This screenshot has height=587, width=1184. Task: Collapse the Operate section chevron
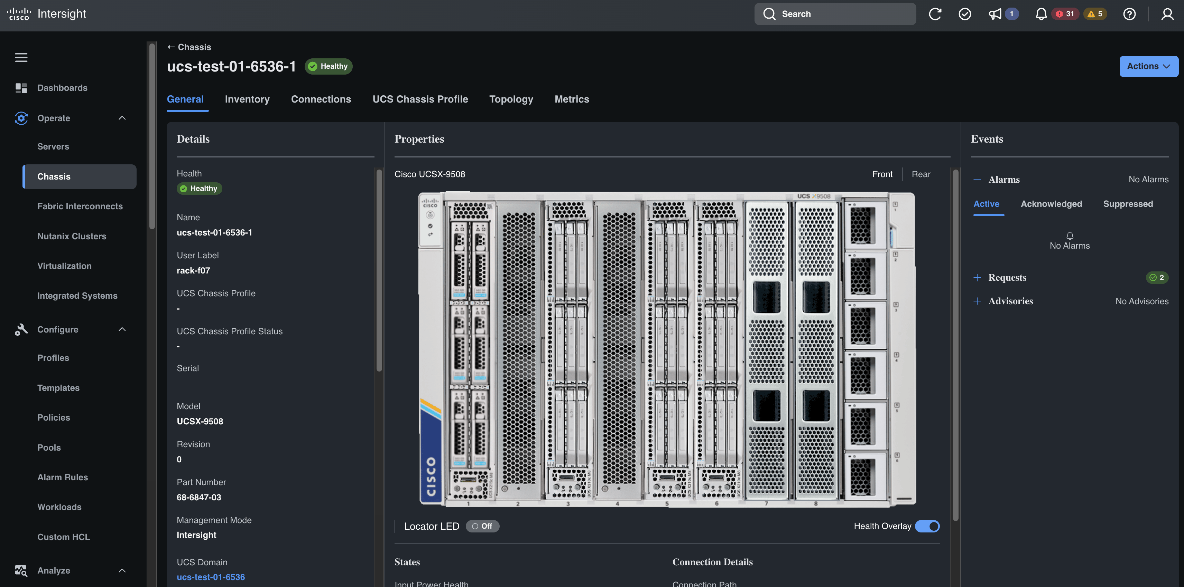(122, 118)
